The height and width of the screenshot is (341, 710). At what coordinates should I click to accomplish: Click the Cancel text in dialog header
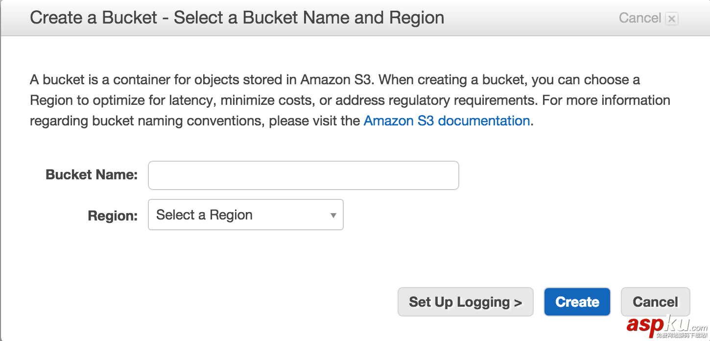tap(639, 18)
